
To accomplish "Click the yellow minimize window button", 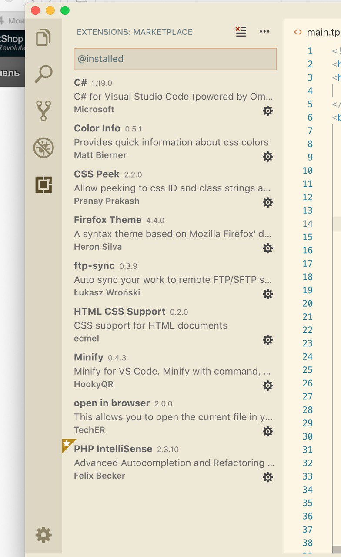I will (x=50, y=10).
